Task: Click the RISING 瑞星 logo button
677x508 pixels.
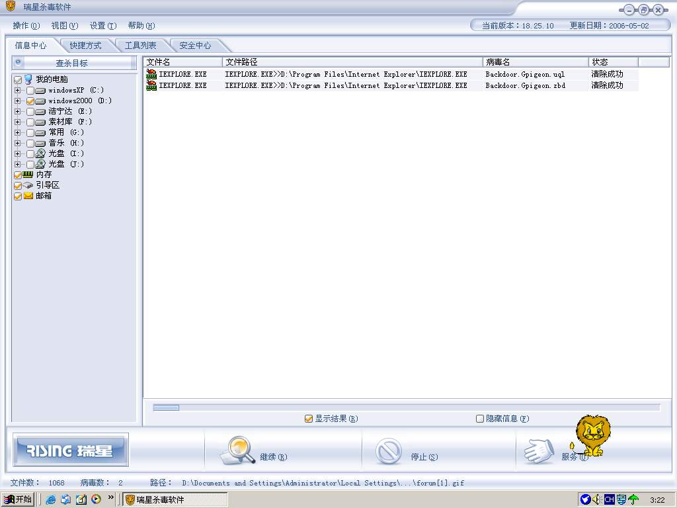Action: click(70, 450)
